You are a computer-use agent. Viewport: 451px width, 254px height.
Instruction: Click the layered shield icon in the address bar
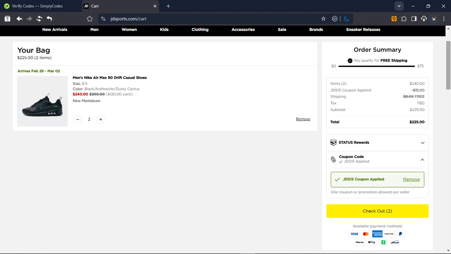[335, 19]
